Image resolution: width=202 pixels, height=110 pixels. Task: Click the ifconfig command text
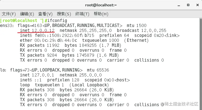pos(57,21)
